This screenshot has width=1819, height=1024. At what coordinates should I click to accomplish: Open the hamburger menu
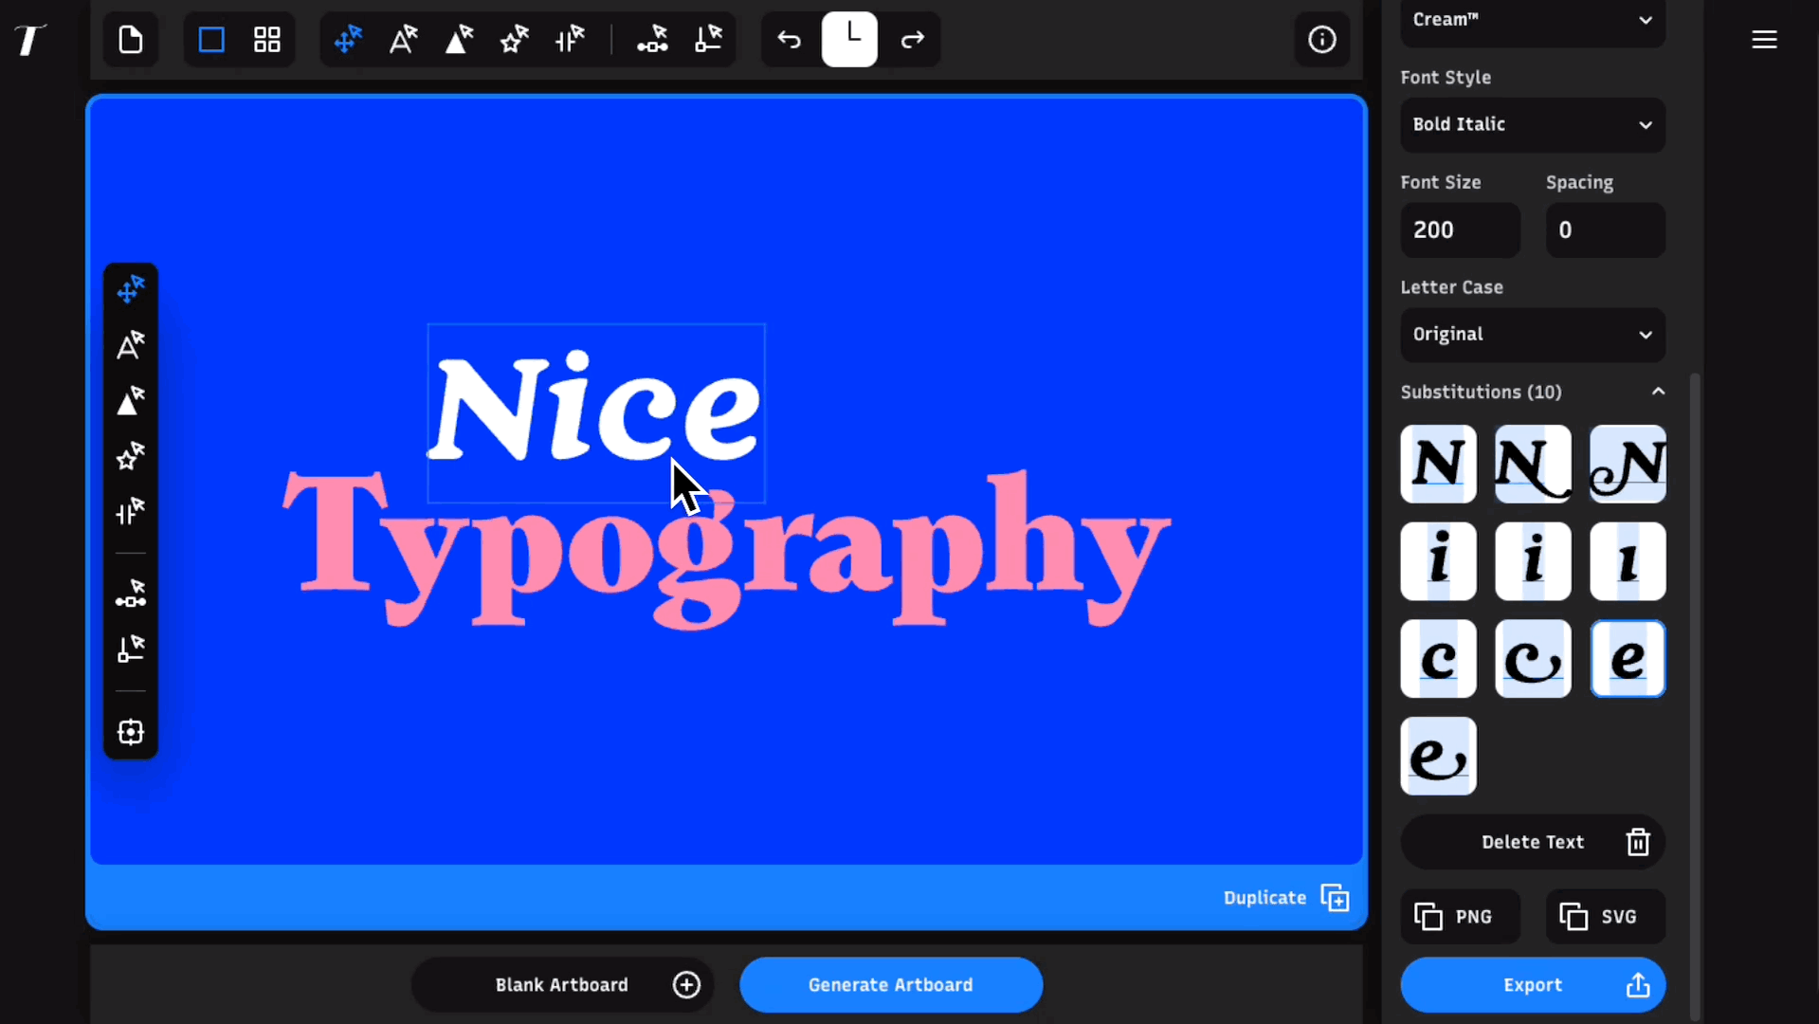pos(1764,40)
